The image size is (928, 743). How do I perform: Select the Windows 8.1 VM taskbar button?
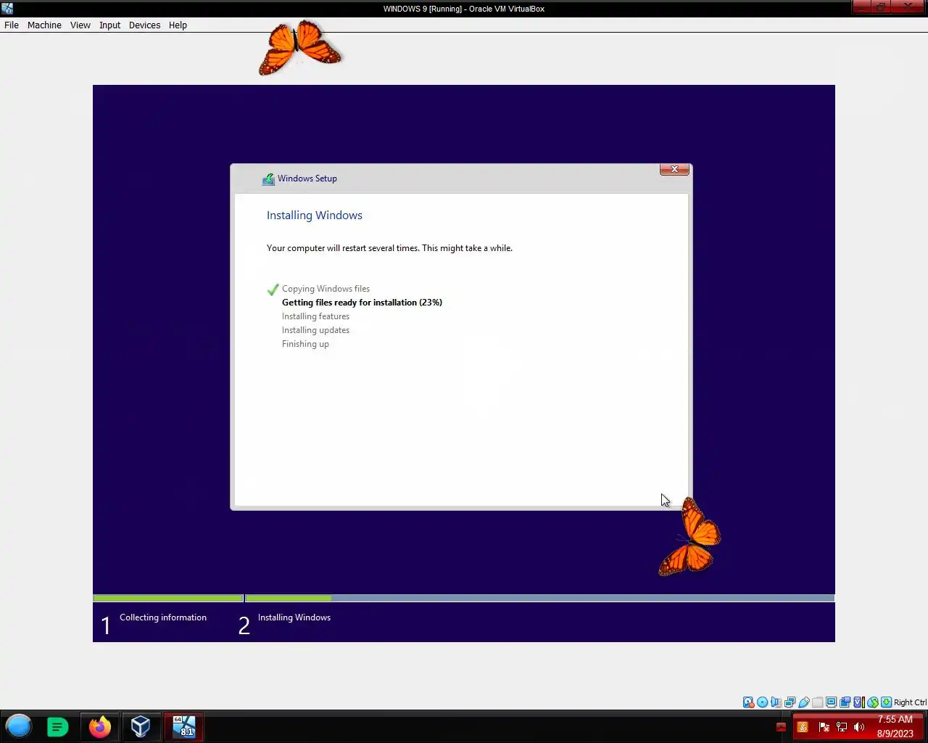pyautogui.click(x=184, y=726)
